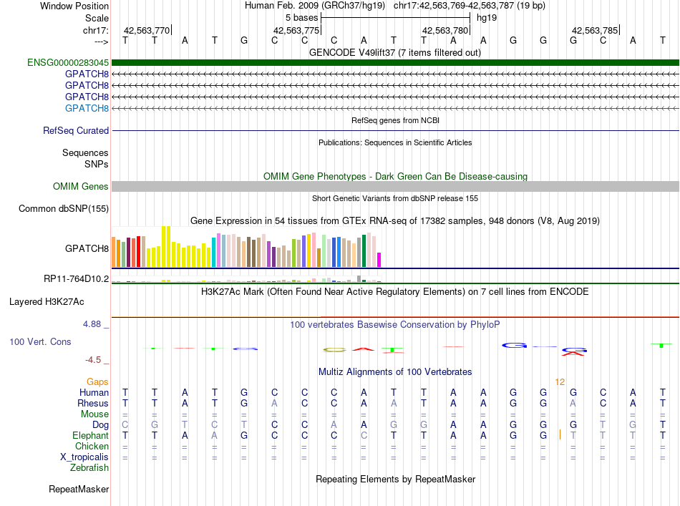Screen dimensions: 680x506
Task: Click the dark green ENSG00000283045 gene bar
Action: [x=395, y=63]
